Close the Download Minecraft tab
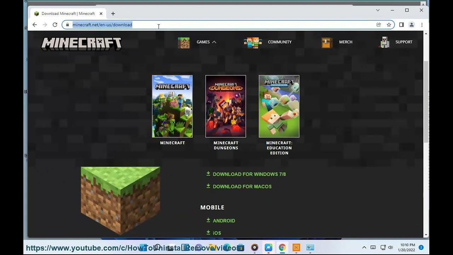Image resolution: width=453 pixels, height=255 pixels. pos(101,13)
